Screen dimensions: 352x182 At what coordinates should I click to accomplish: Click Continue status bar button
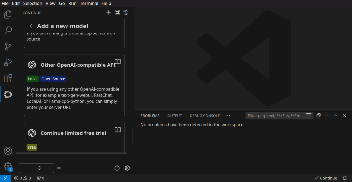coord(326,178)
